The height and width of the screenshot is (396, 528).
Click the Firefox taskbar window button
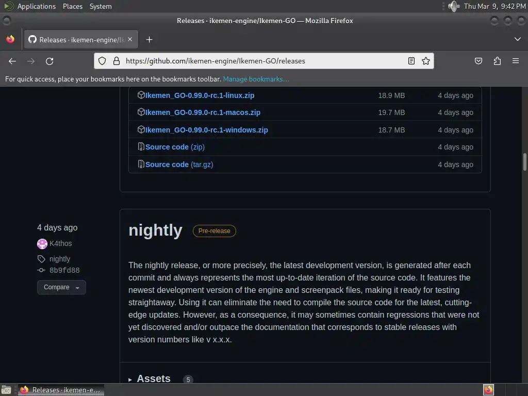point(61,390)
